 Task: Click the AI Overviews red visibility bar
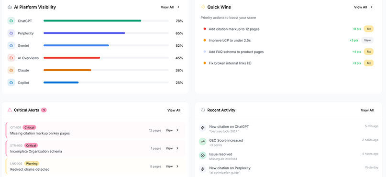pyautogui.click(x=72, y=58)
